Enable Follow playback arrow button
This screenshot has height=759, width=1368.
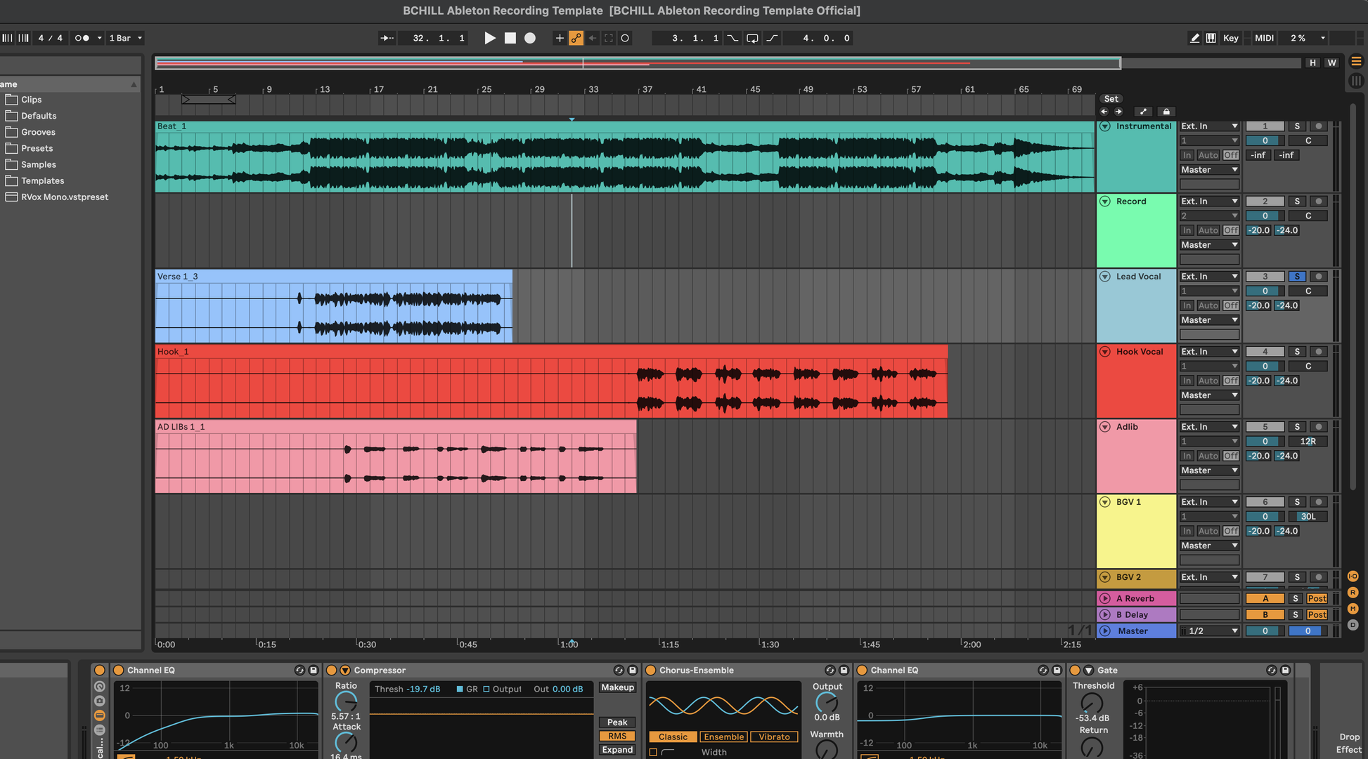click(x=387, y=38)
